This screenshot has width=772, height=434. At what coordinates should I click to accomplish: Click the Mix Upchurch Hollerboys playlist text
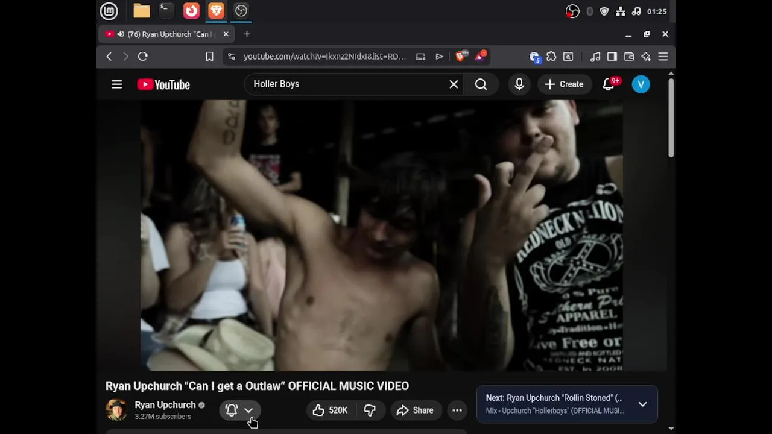pos(555,411)
